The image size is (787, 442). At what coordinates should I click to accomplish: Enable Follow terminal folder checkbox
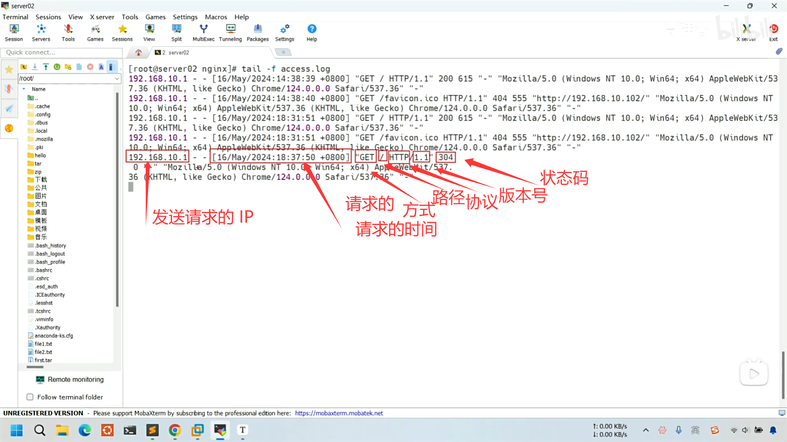coord(30,397)
